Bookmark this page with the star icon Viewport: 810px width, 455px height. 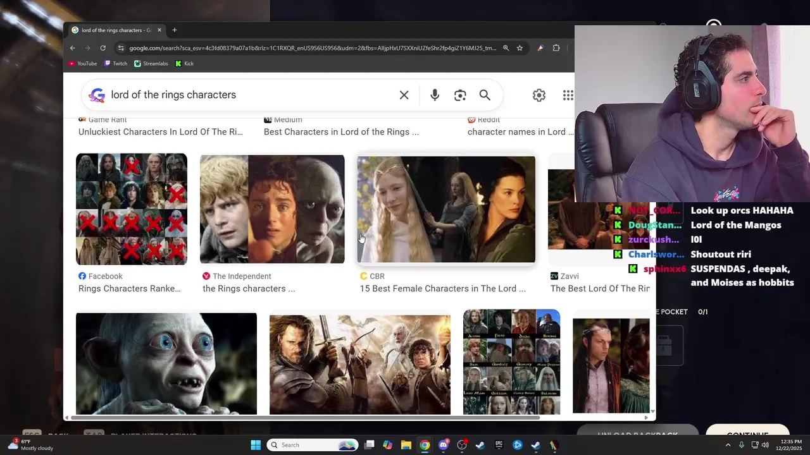[520, 48]
